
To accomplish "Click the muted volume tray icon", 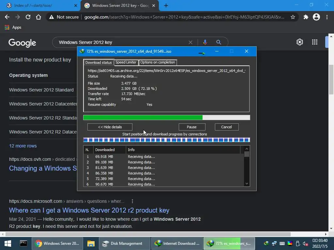I will pos(305,243).
